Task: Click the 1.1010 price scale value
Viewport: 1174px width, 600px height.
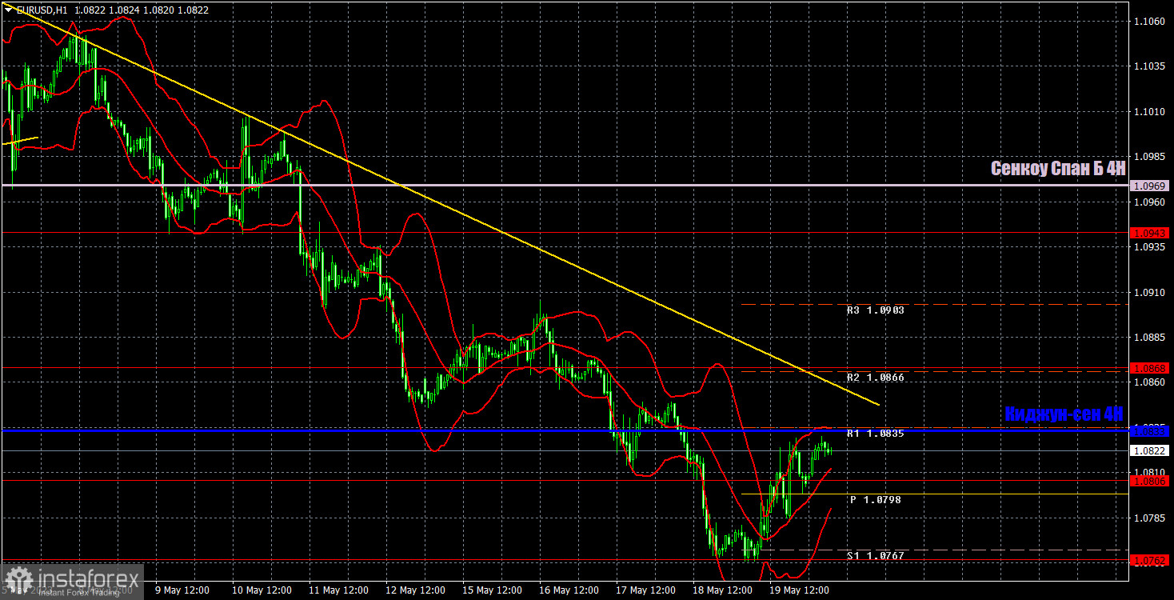Action: coord(1149,112)
